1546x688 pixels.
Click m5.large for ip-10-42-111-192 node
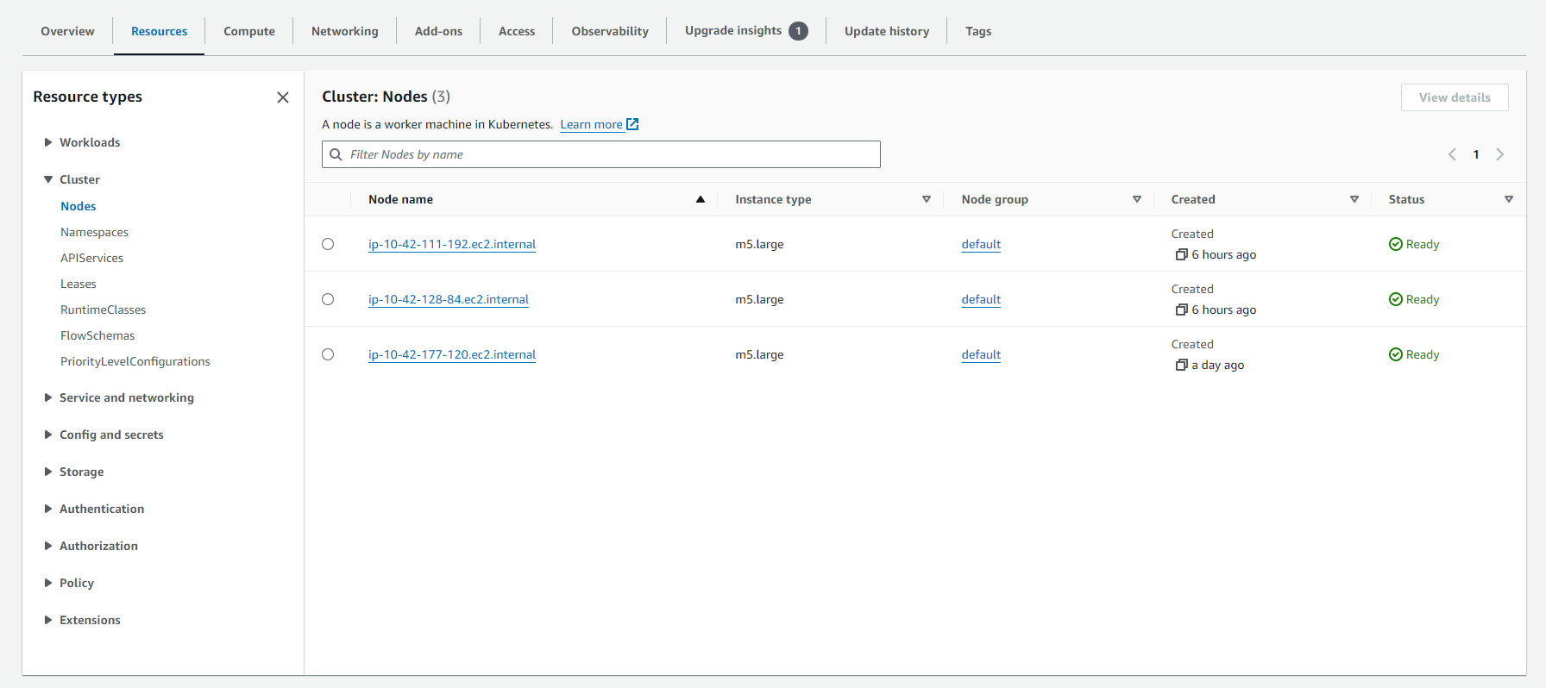(x=759, y=244)
